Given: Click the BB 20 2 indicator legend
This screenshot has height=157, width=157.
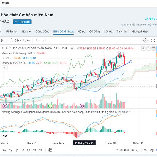Looking at the screenshot, I should 7,58.
